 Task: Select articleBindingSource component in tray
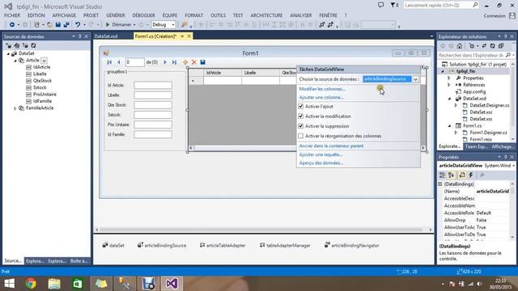pyautogui.click(x=162, y=246)
